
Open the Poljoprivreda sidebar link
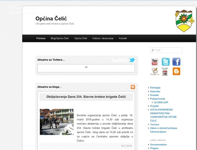158,99
